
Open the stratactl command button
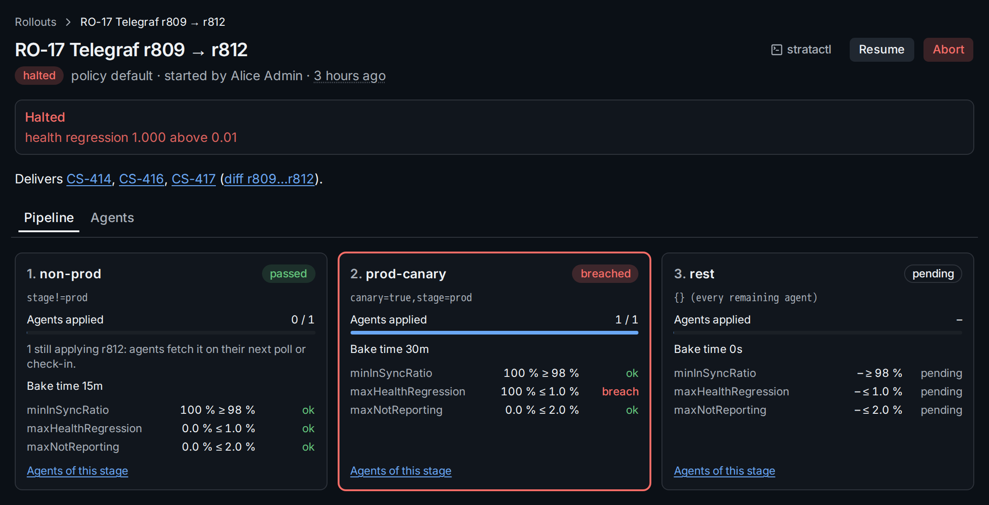[801, 50]
